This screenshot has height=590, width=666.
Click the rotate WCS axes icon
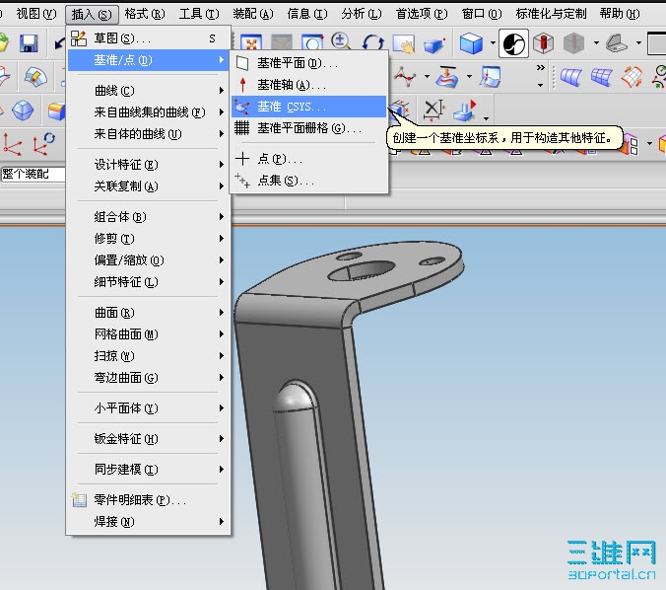point(43,144)
